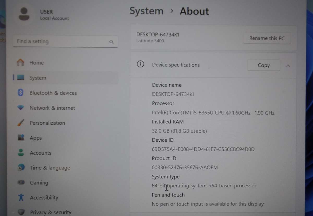
Task: Click the Device specifications info icon
Action: tap(140, 65)
